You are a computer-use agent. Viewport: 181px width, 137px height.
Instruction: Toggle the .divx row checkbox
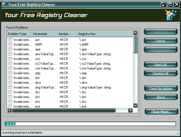point(10,83)
